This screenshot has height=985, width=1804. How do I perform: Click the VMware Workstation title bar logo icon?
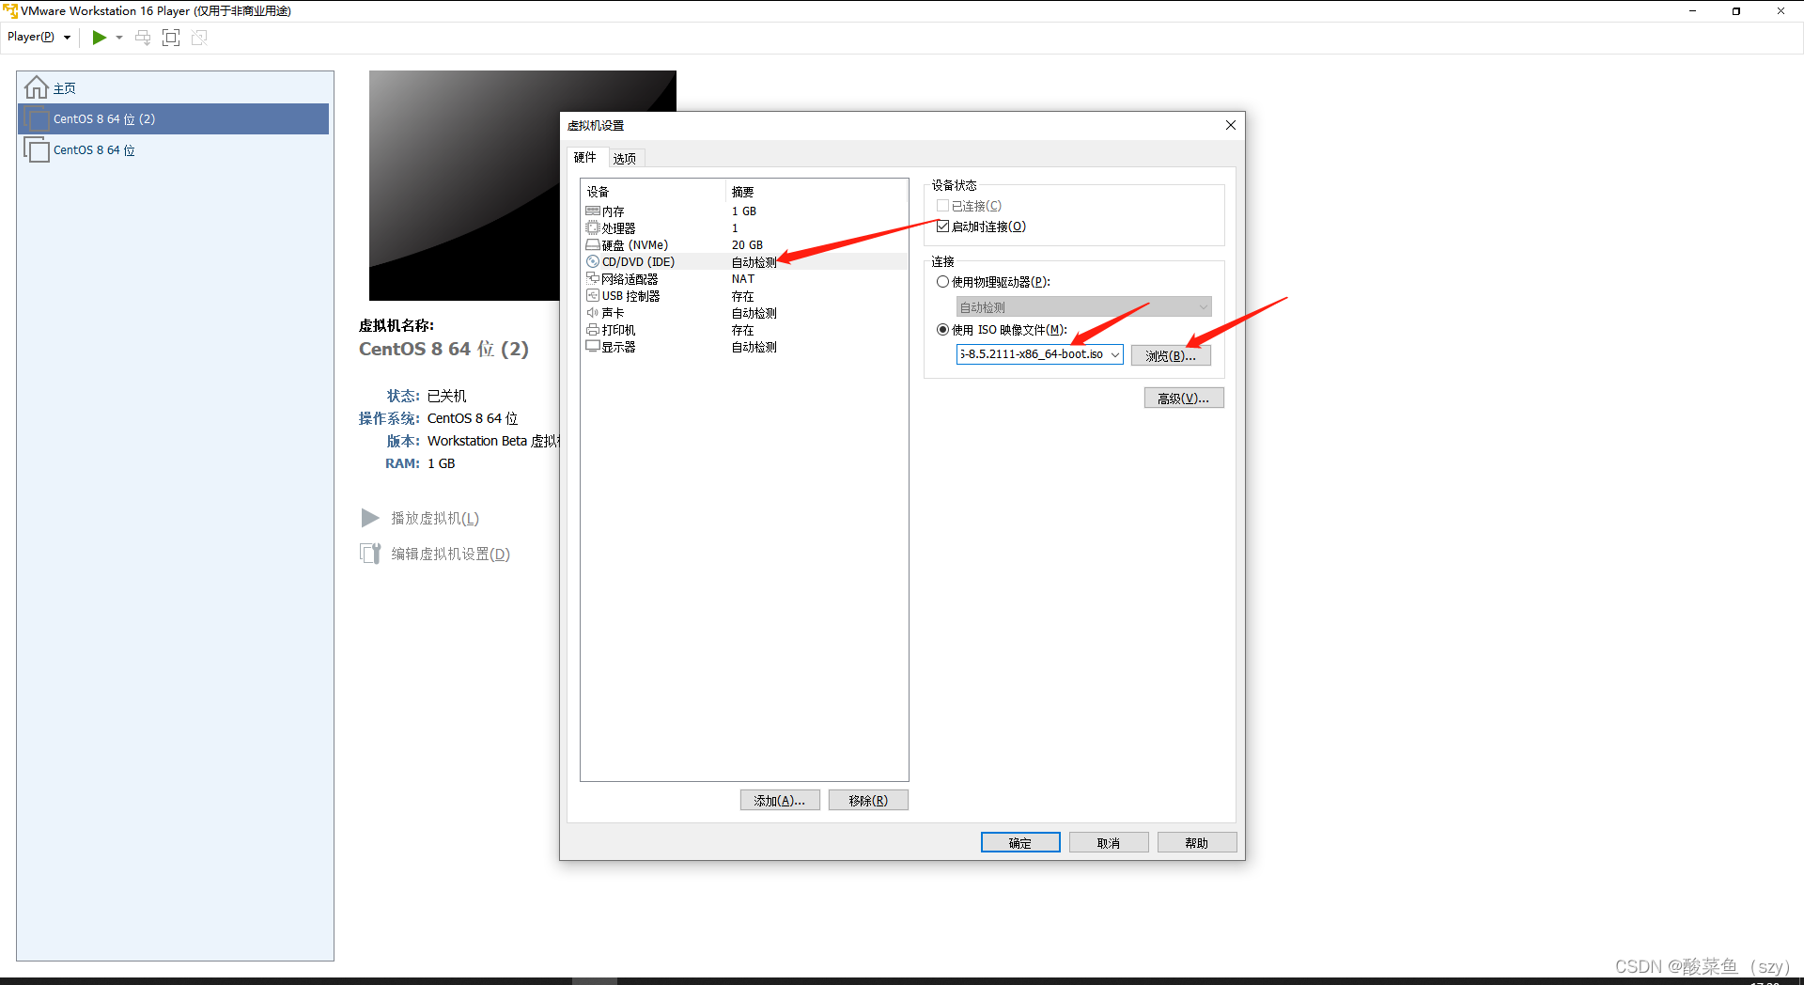click(10, 10)
